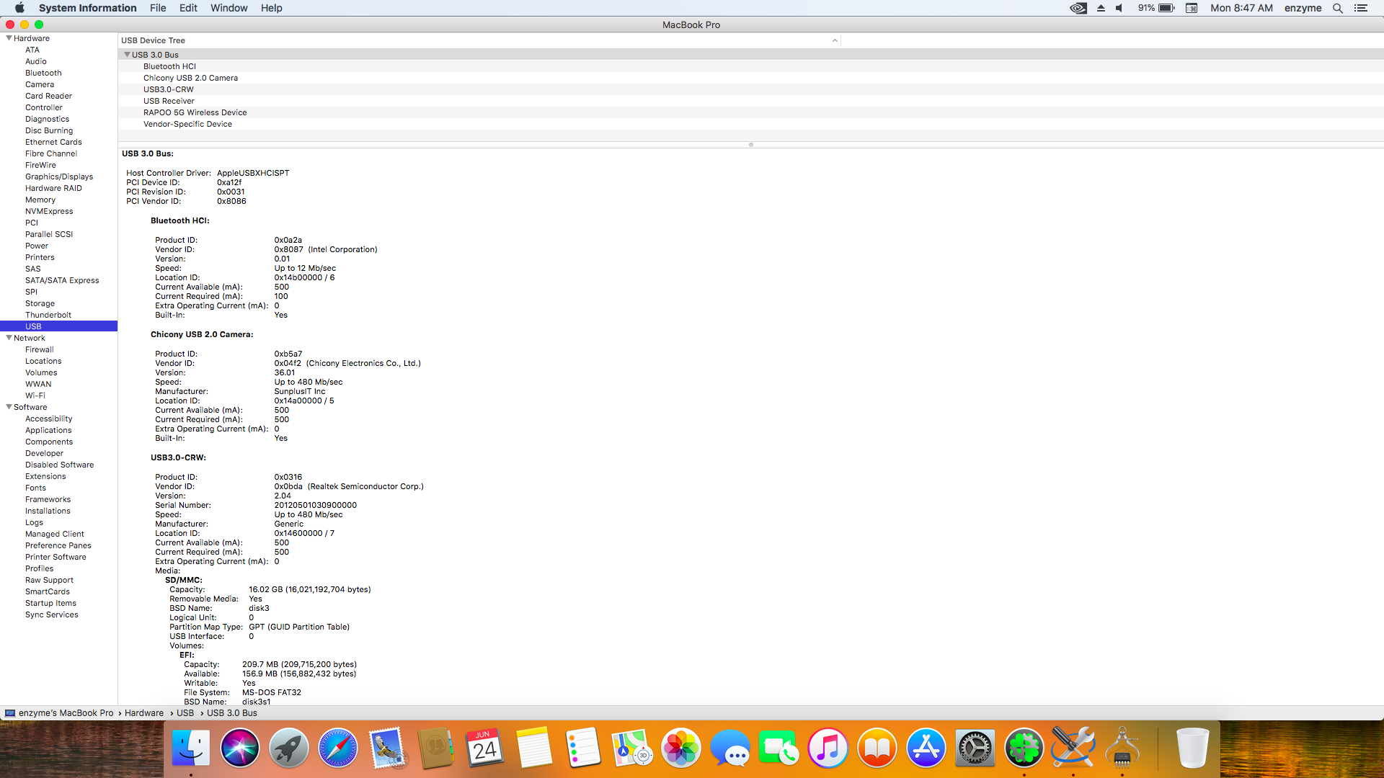Viewport: 1384px width, 778px height.
Task: Collapse the Network section in sidebar
Action: click(x=9, y=338)
